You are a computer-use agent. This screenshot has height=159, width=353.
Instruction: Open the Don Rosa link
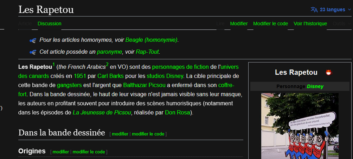178,112
